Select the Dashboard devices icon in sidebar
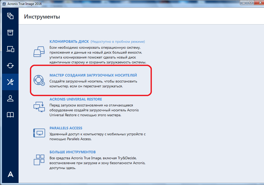This screenshot has height=185, width=264. pyautogui.click(x=10, y=49)
